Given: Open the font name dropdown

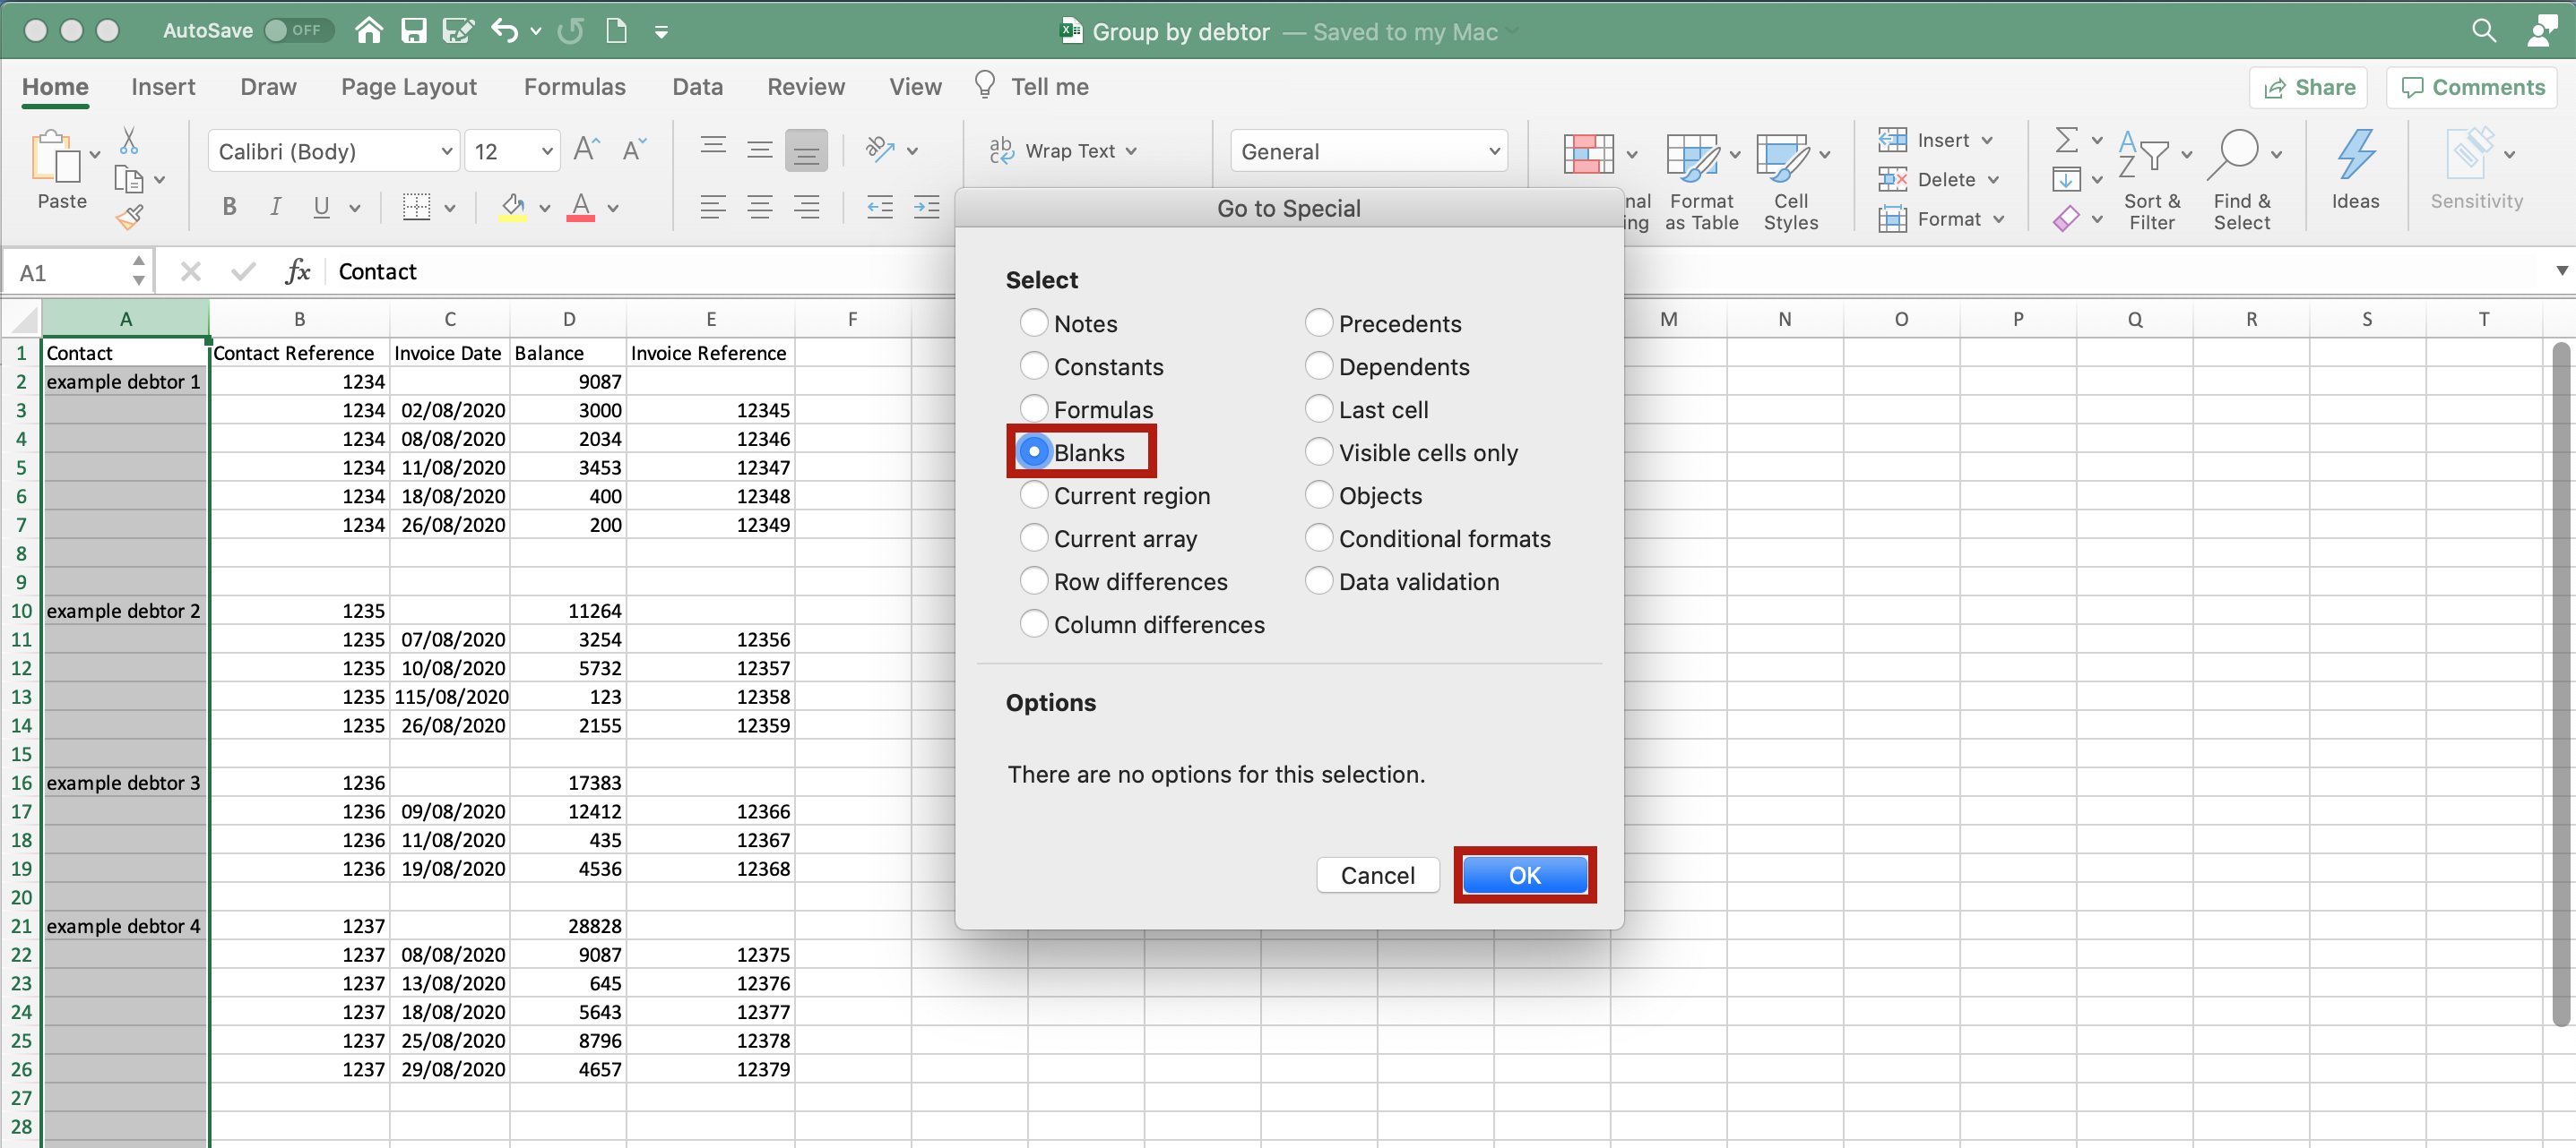Looking at the screenshot, I should click(x=446, y=150).
